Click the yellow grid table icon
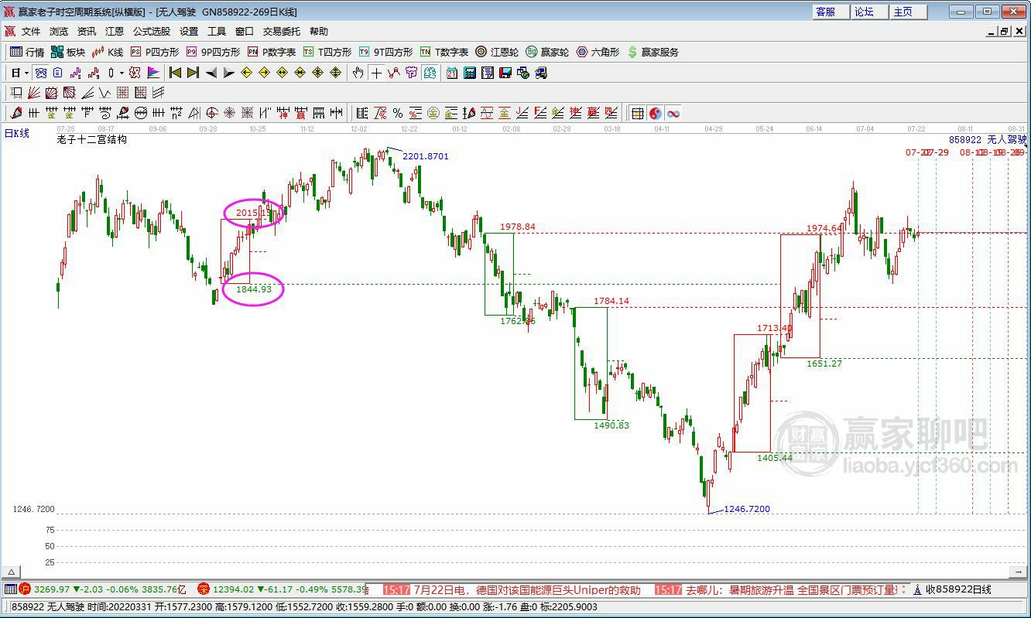Image resolution: width=1031 pixels, height=618 pixels. [638, 113]
